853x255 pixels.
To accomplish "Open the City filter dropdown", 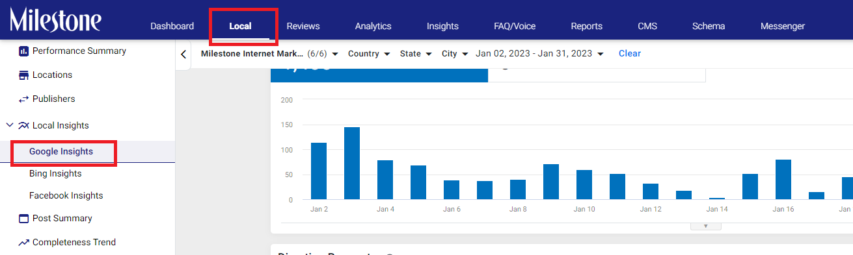I will [x=455, y=54].
